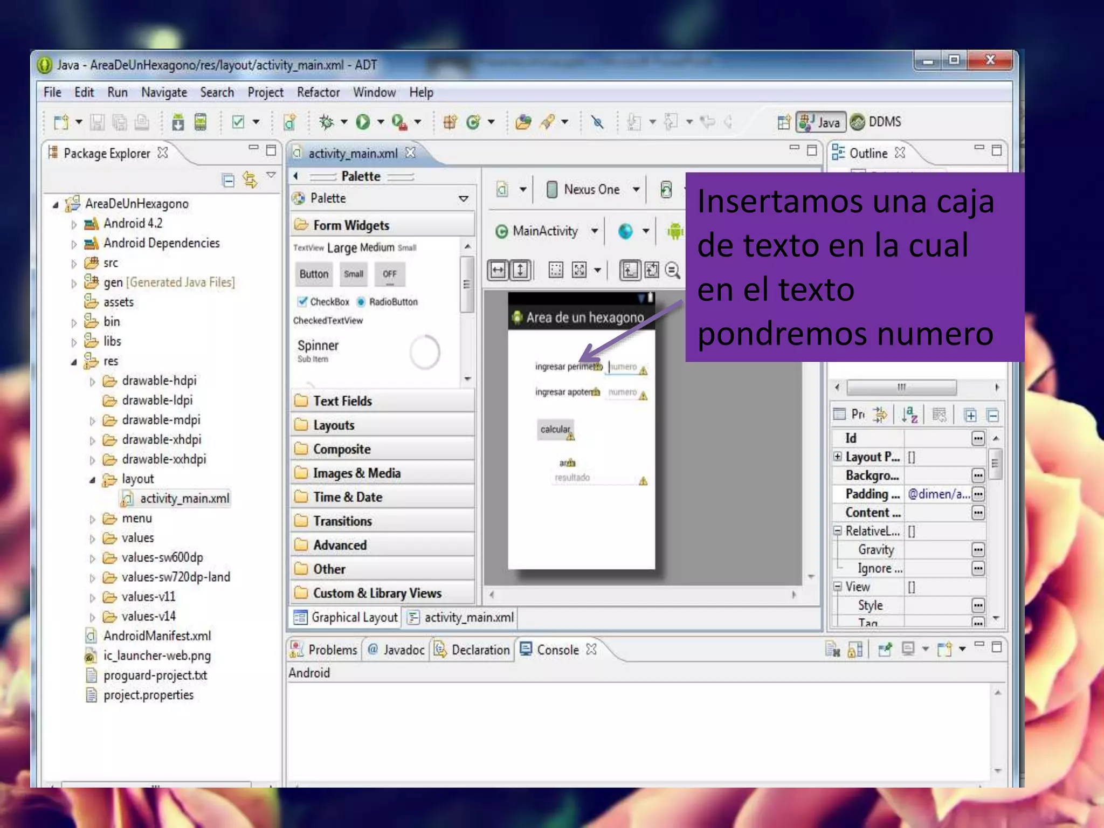The width and height of the screenshot is (1104, 828).
Task: Open the Javadoc tab
Action: pos(396,650)
